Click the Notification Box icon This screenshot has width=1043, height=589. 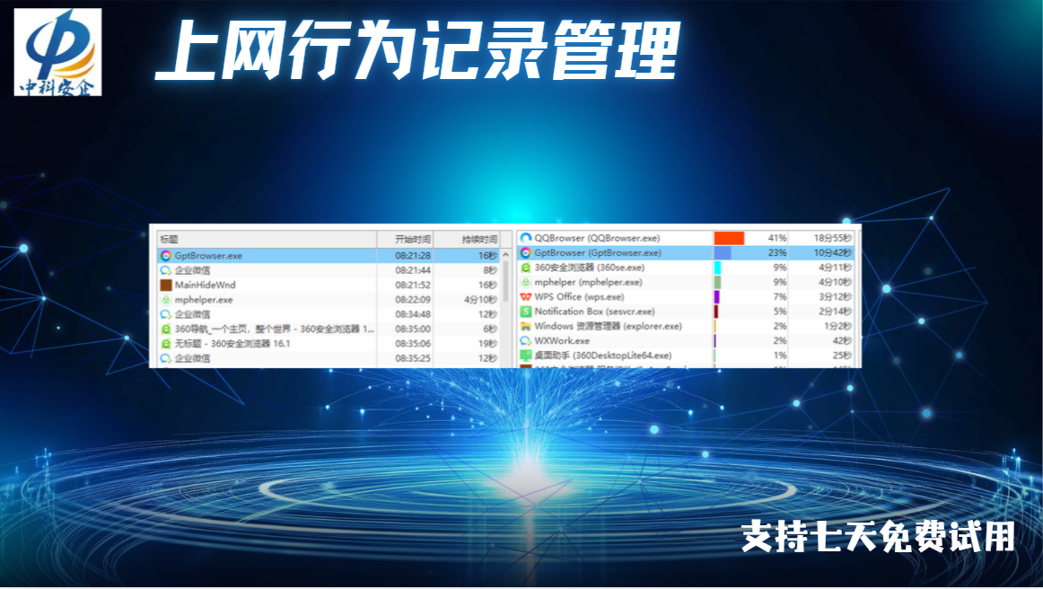point(525,312)
